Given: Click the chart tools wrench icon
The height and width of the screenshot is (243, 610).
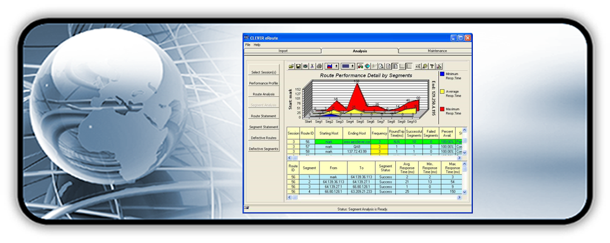Looking at the screenshot, I should [425, 66].
